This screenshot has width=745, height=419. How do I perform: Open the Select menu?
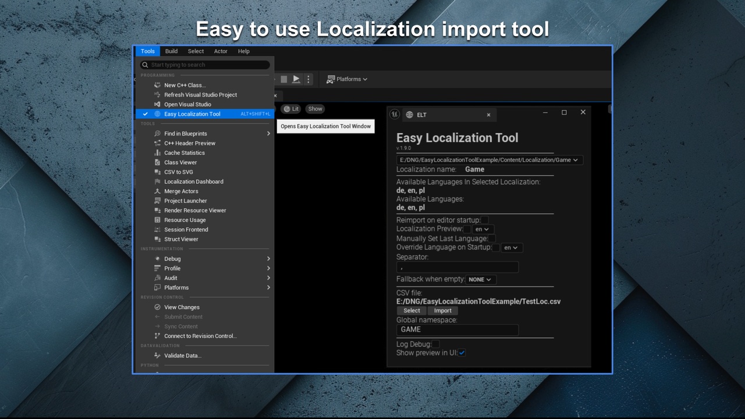196,51
